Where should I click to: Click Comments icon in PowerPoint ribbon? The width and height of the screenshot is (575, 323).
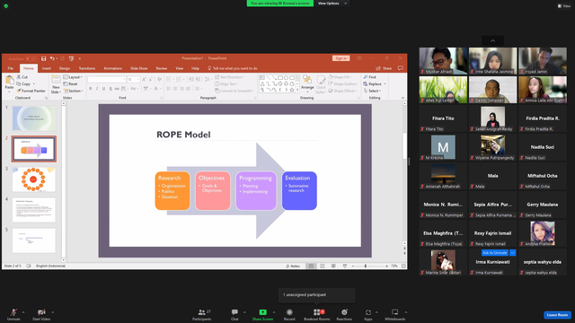click(400, 68)
